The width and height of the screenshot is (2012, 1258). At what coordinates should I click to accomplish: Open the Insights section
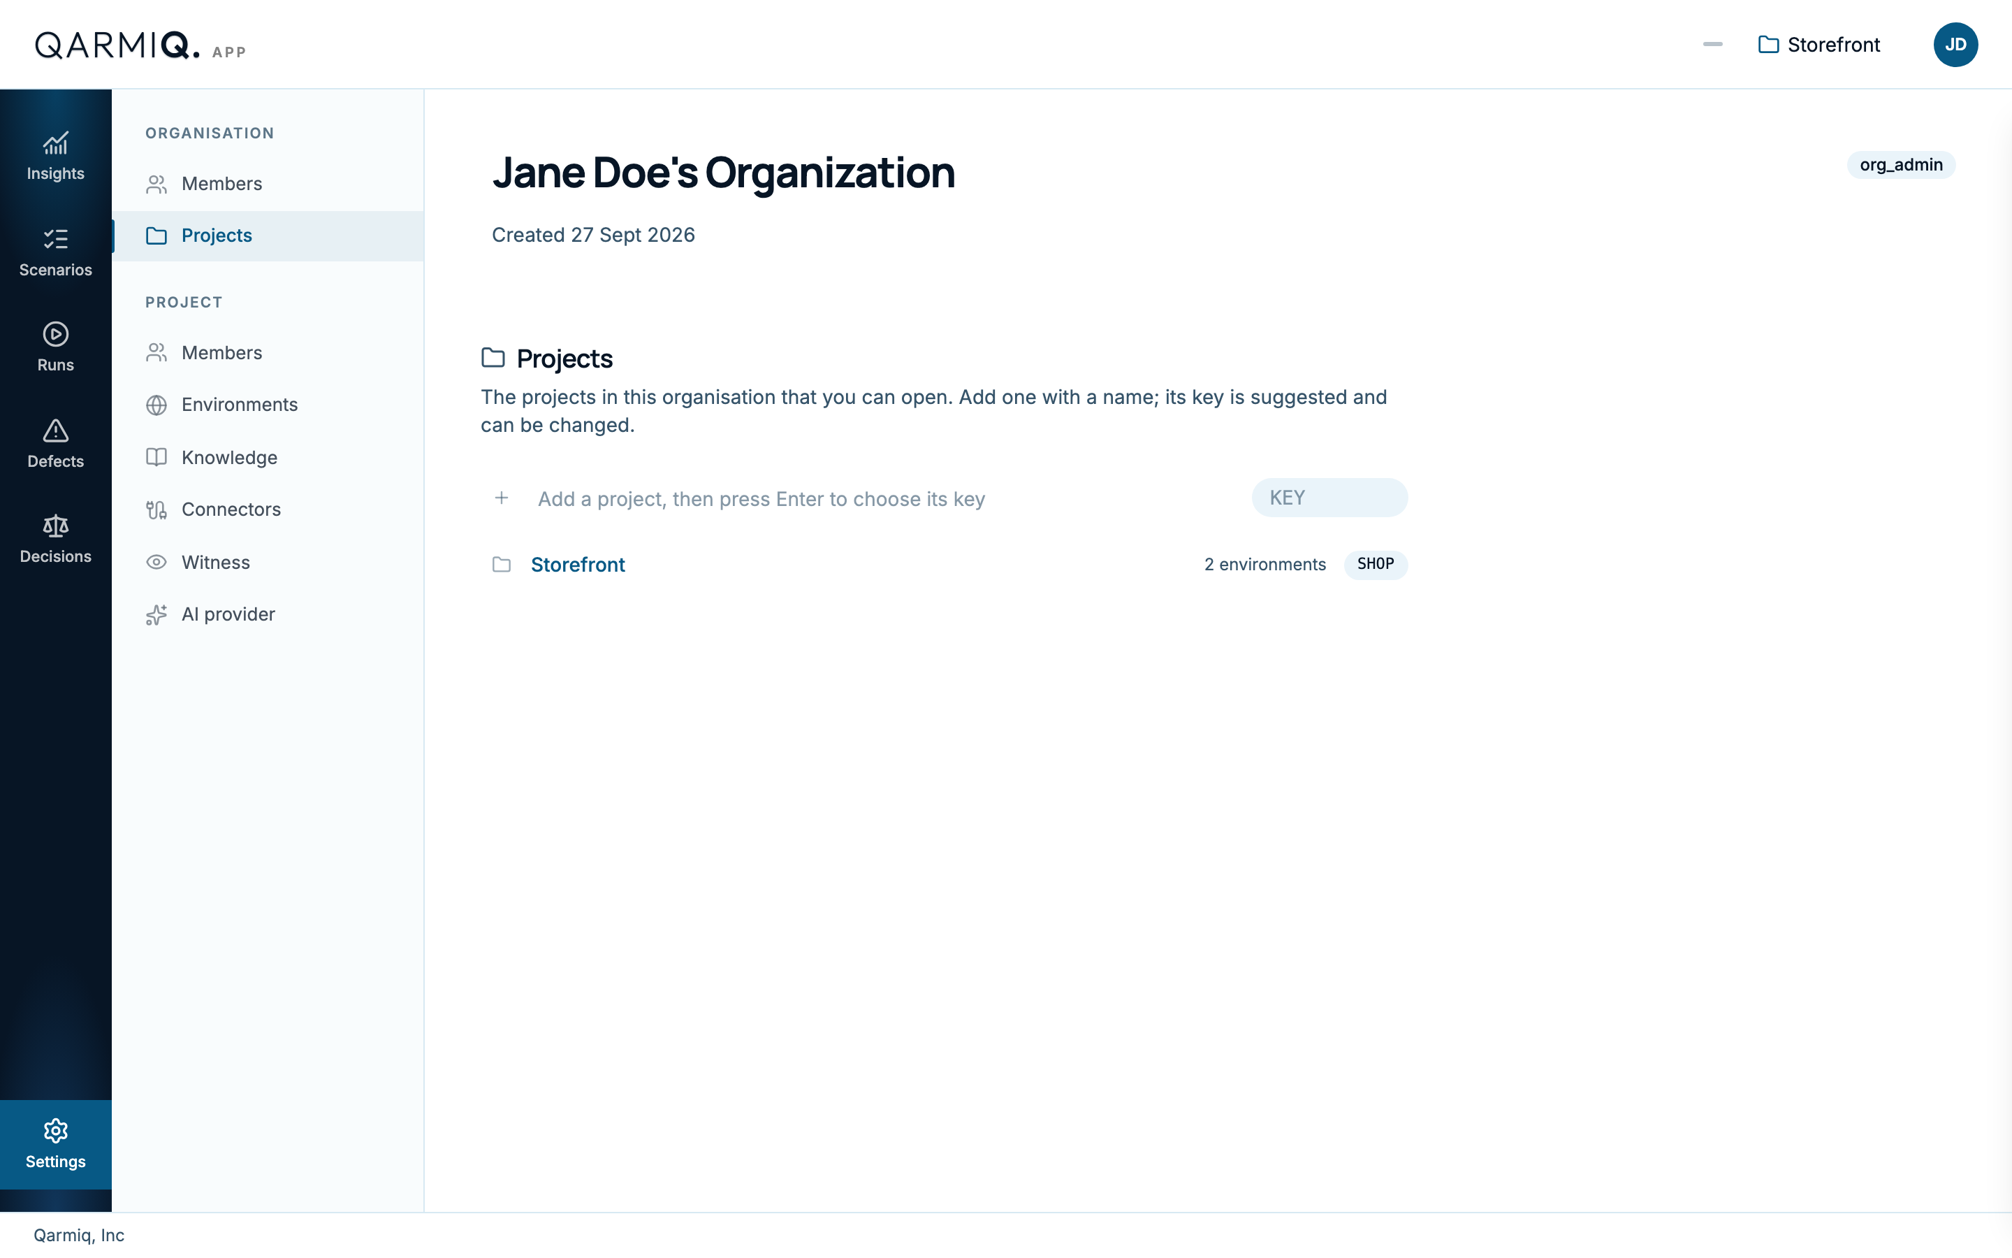click(x=56, y=157)
